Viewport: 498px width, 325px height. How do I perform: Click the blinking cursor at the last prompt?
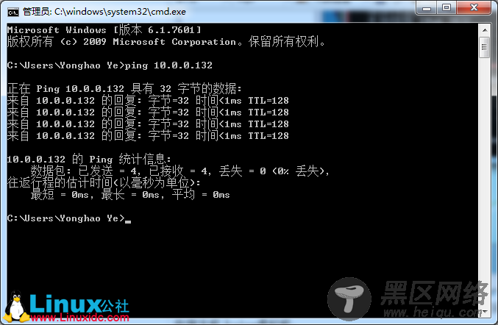click(x=128, y=221)
